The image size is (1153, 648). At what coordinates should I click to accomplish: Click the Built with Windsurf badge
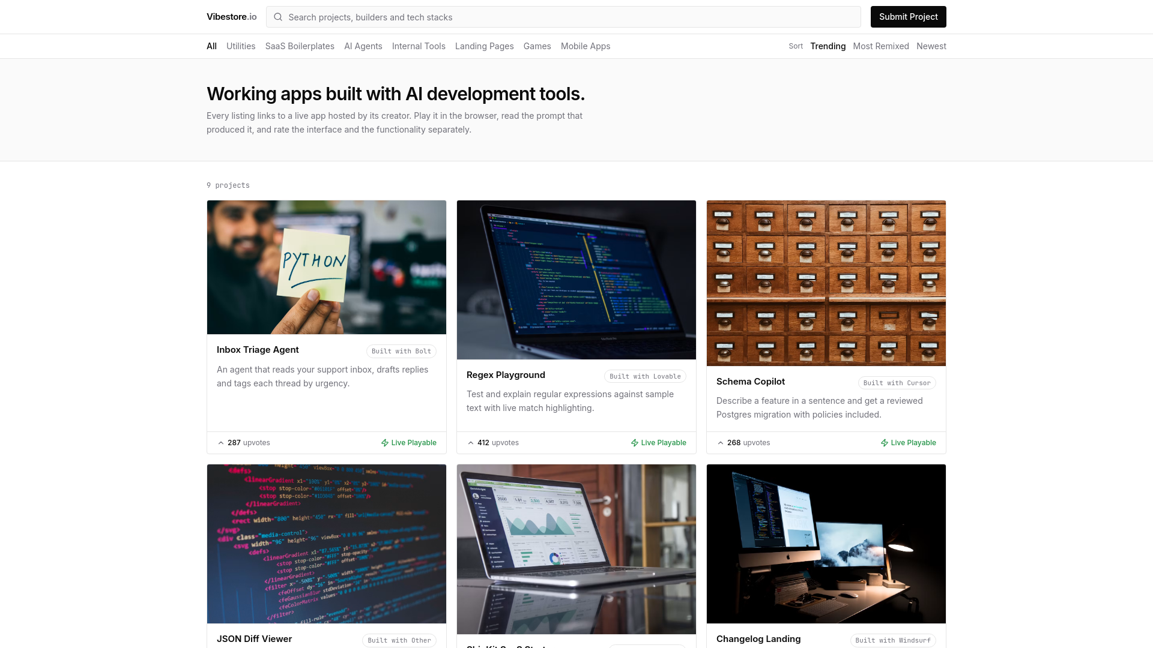(x=893, y=640)
